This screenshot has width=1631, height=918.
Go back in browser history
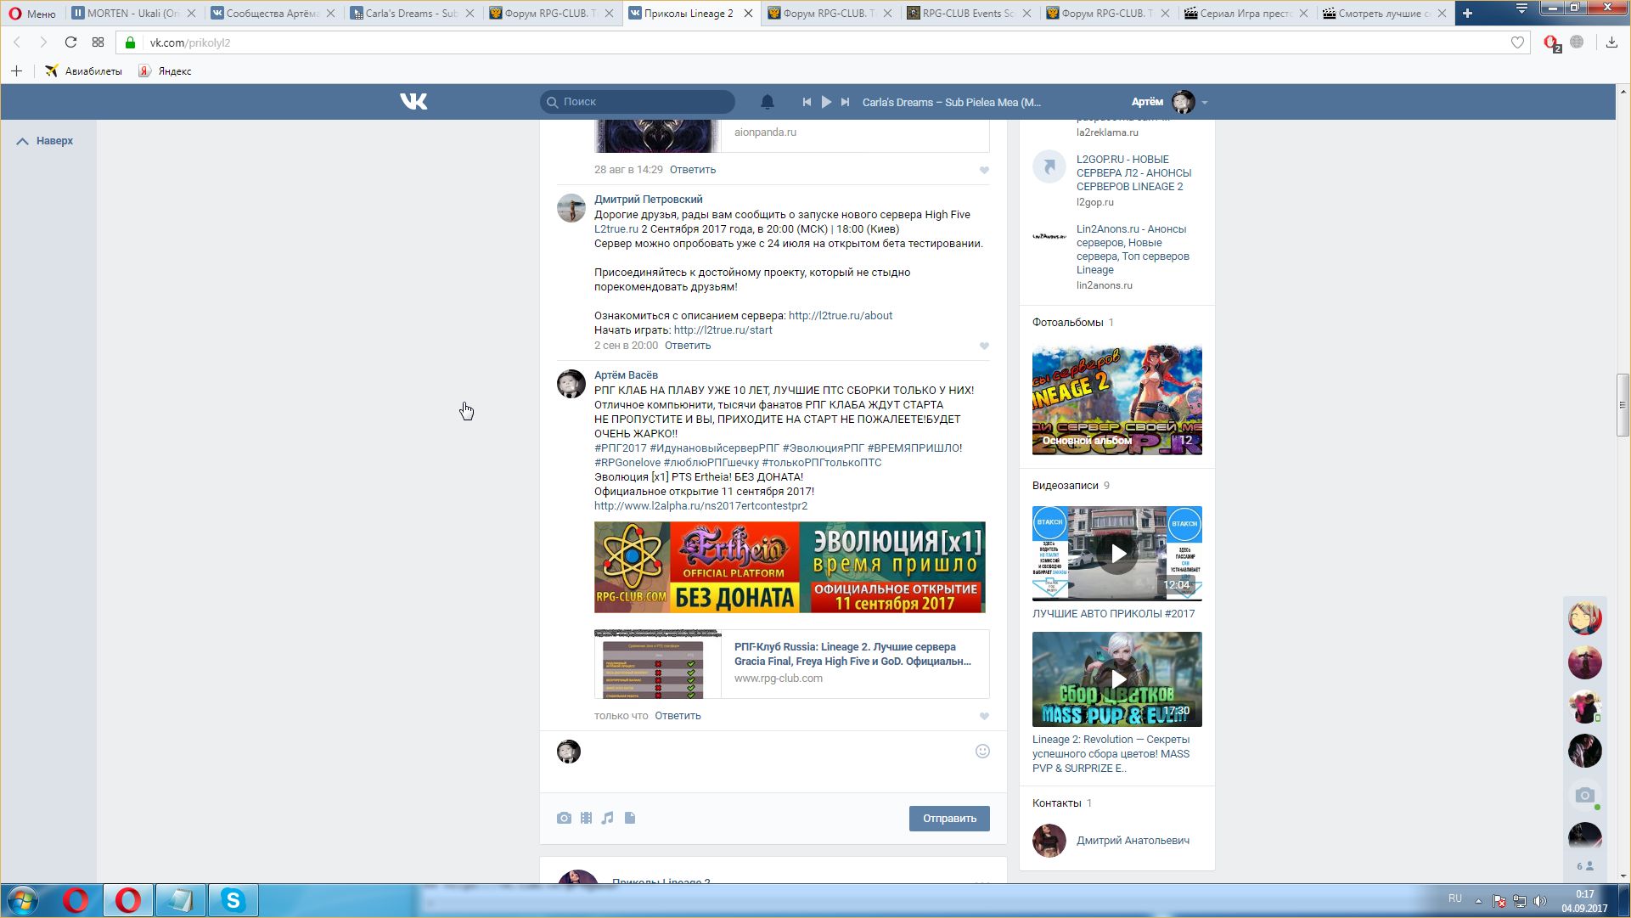17,42
